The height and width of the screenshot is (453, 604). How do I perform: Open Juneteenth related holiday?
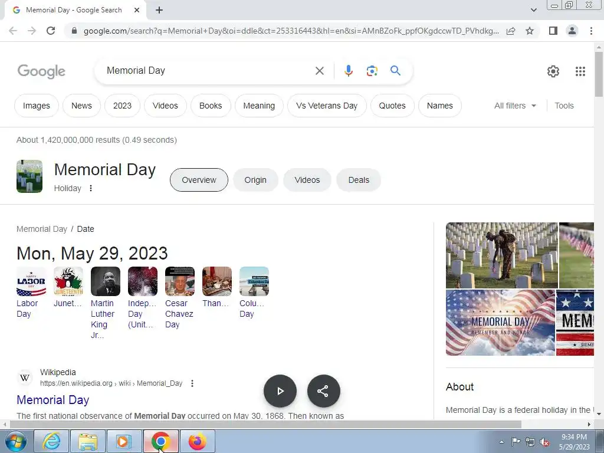click(x=68, y=287)
